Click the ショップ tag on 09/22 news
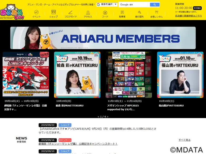 pyautogui.click(x=65, y=125)
